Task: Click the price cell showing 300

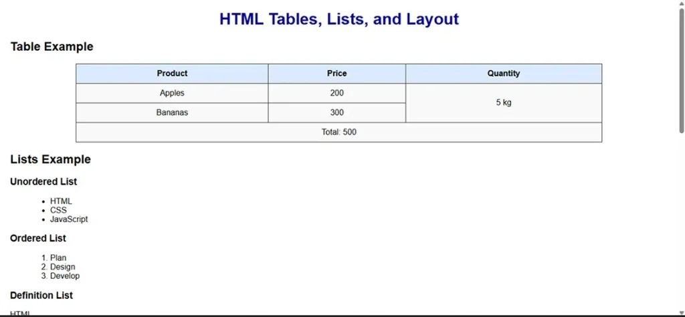Action: (x=337, y=112)
